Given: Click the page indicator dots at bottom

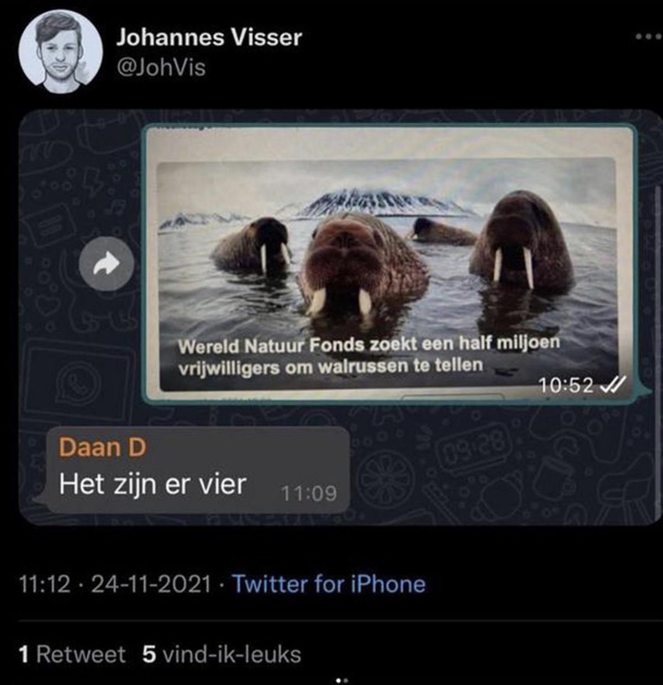Looking at the screenshot, I should point(342,680).
